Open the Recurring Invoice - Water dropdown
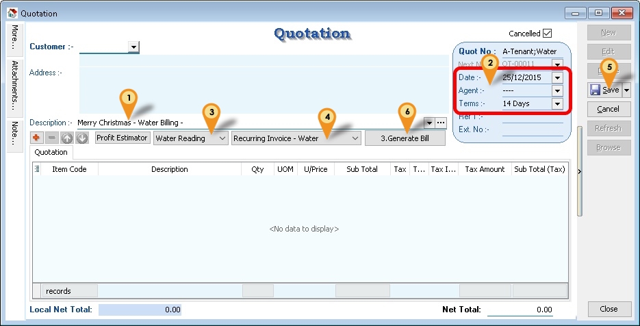 (x=355, y=138)
